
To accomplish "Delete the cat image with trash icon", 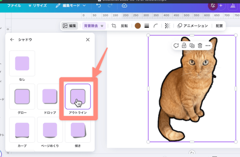I will pyautogui.click(x=200, y=45).
